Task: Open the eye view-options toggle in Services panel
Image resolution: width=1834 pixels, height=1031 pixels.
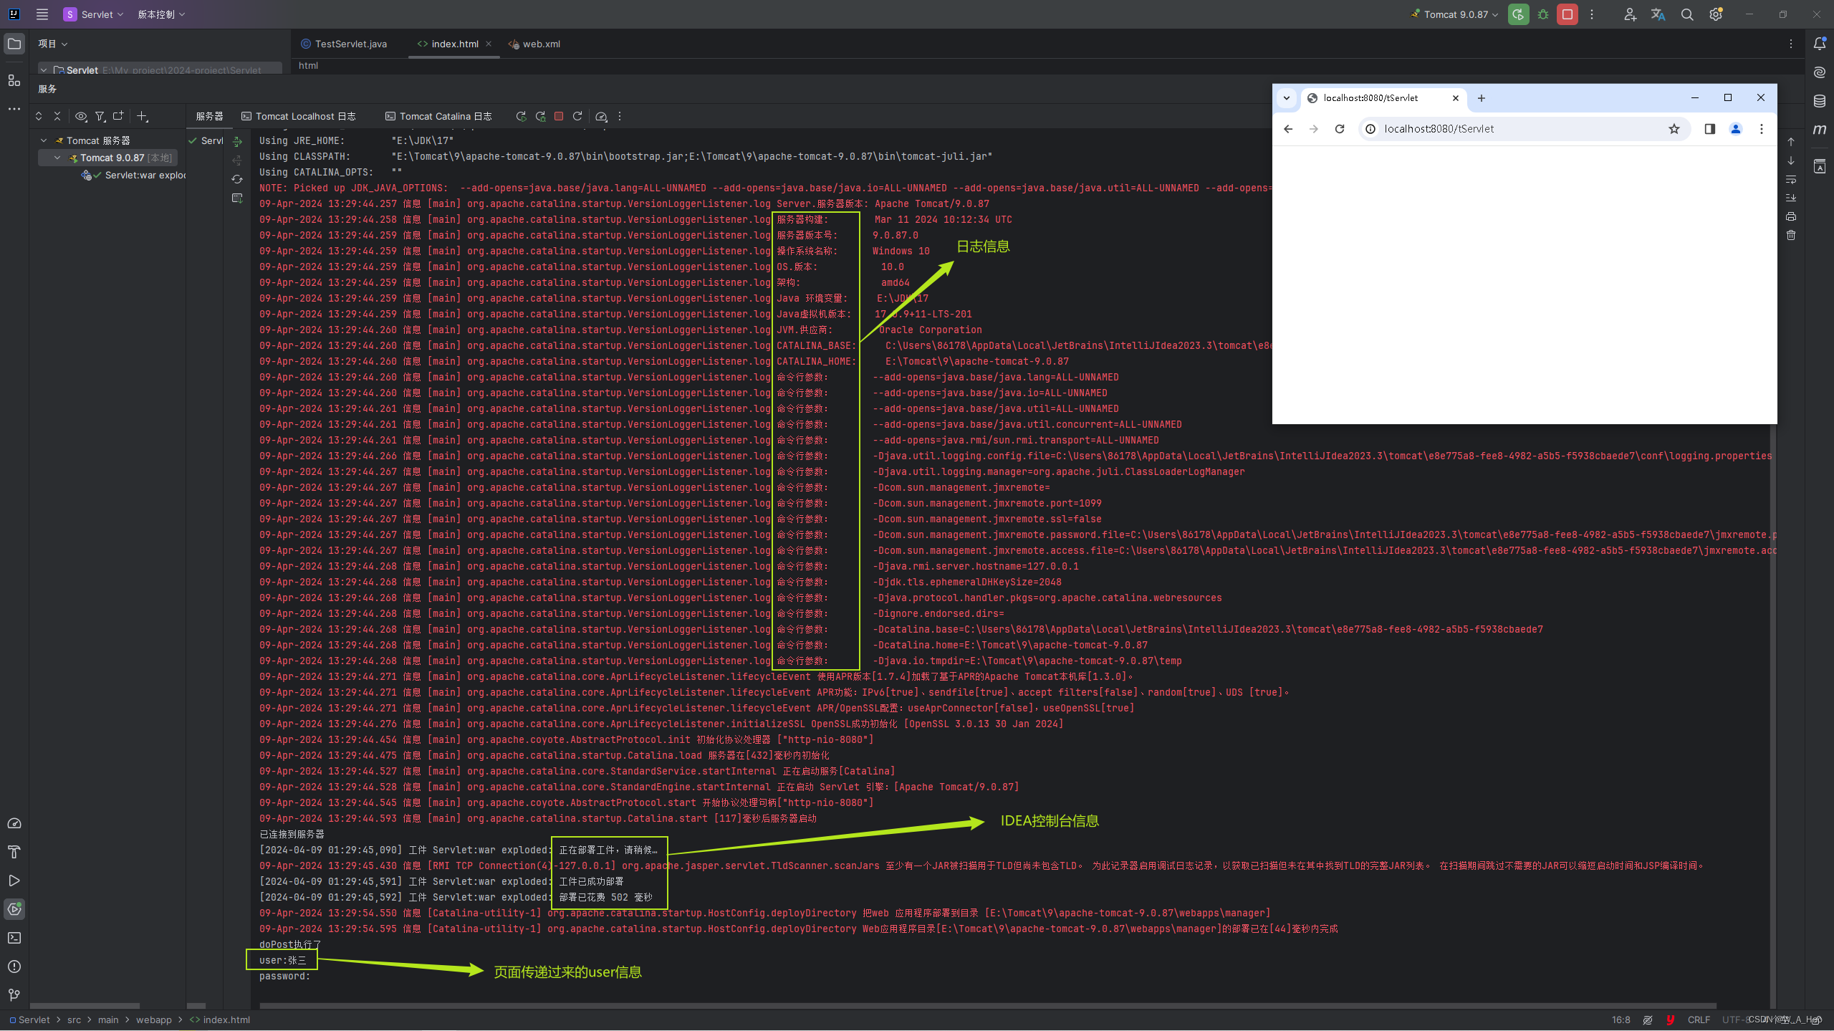Action: [x=81, y=116]
